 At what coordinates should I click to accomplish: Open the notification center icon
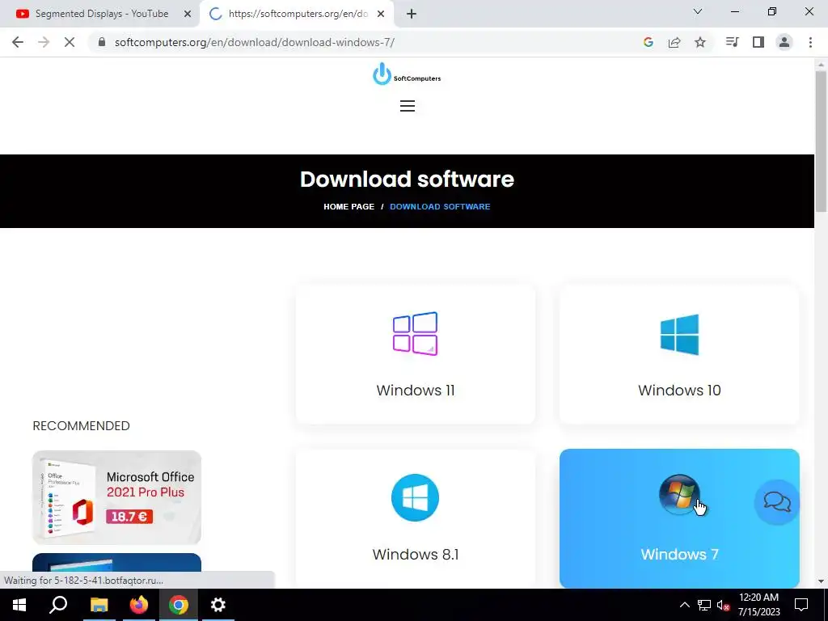(x=801, y=605)
